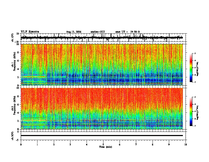Click the ch.2 spectrogram plot
209x162 pixels.
coord(102,109)
